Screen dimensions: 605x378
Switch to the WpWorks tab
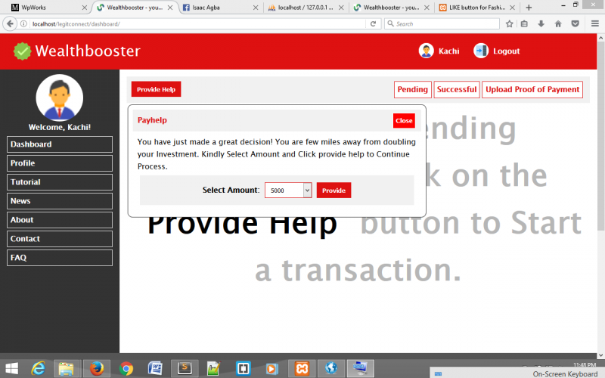pos(45,8)
